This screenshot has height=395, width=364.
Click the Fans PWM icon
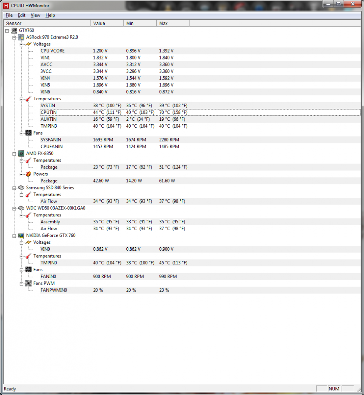click(x=29, y=284)
